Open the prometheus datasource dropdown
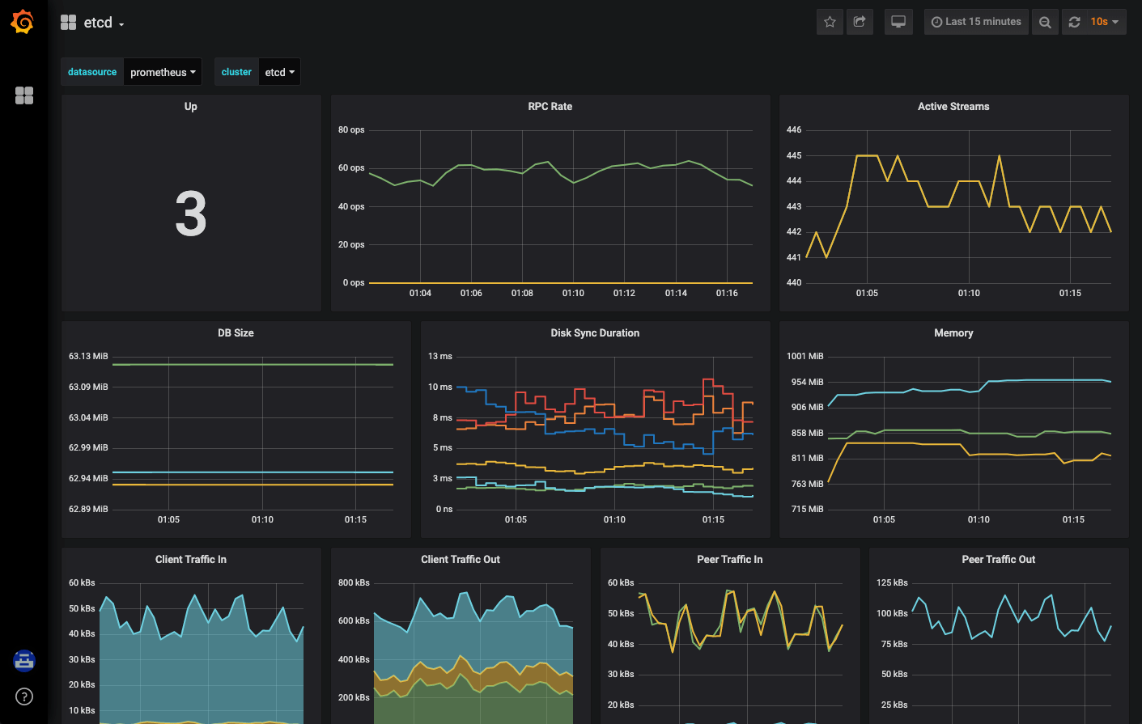Viewport: 1142px width, 724px height. (163, 72)
